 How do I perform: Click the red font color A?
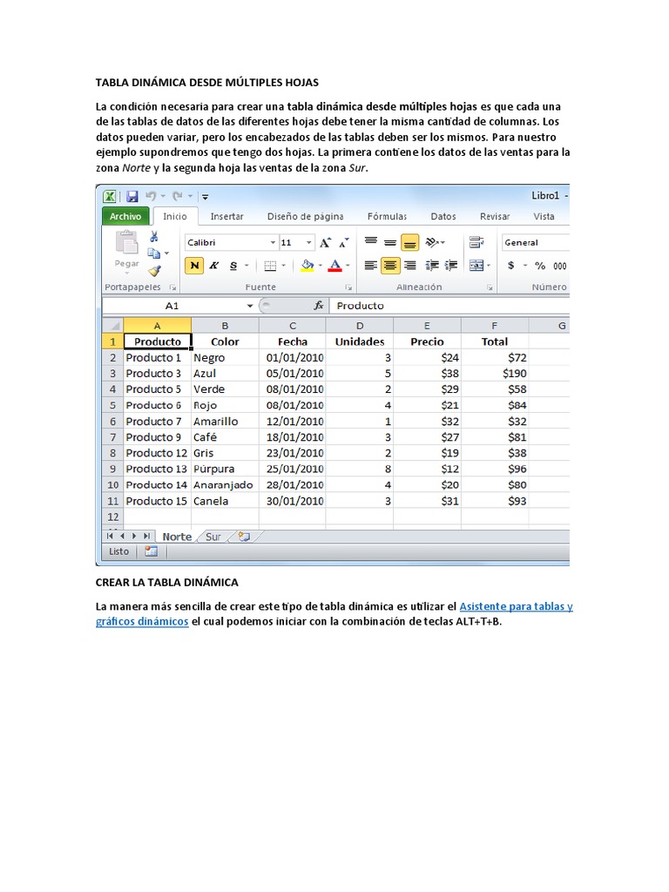click(x=335, y=266)
